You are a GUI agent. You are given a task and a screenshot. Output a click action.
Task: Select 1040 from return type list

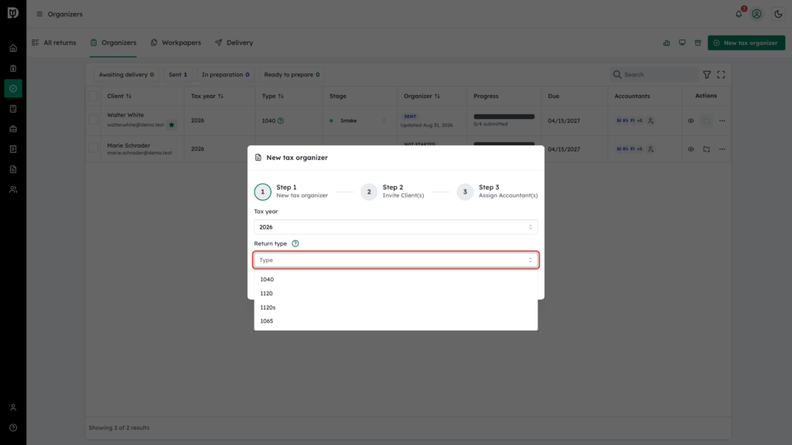tap(395, 280)
